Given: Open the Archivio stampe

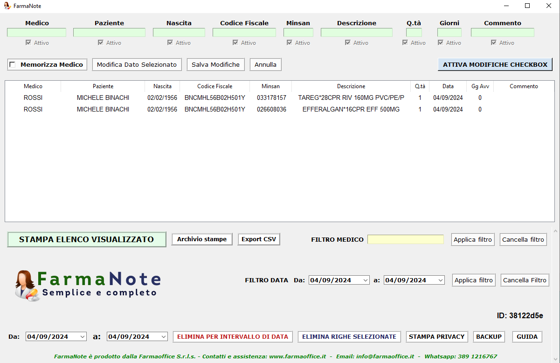Looking at the screenshot, I should click(202, 239).
